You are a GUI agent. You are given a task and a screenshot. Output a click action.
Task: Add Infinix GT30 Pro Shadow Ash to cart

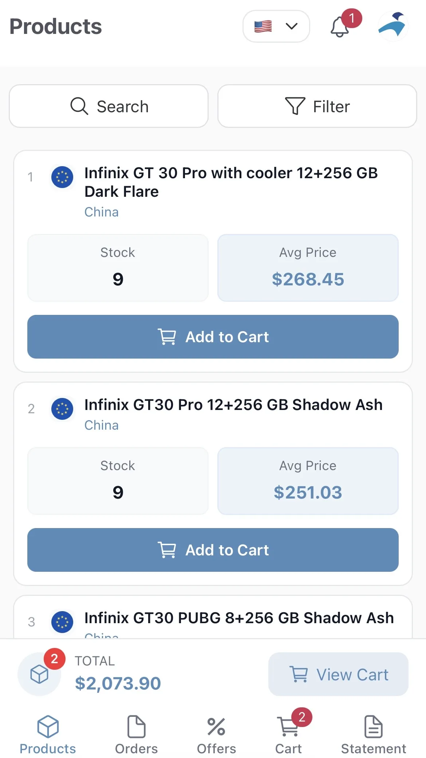pyautogui.click(x=213, y=550)
